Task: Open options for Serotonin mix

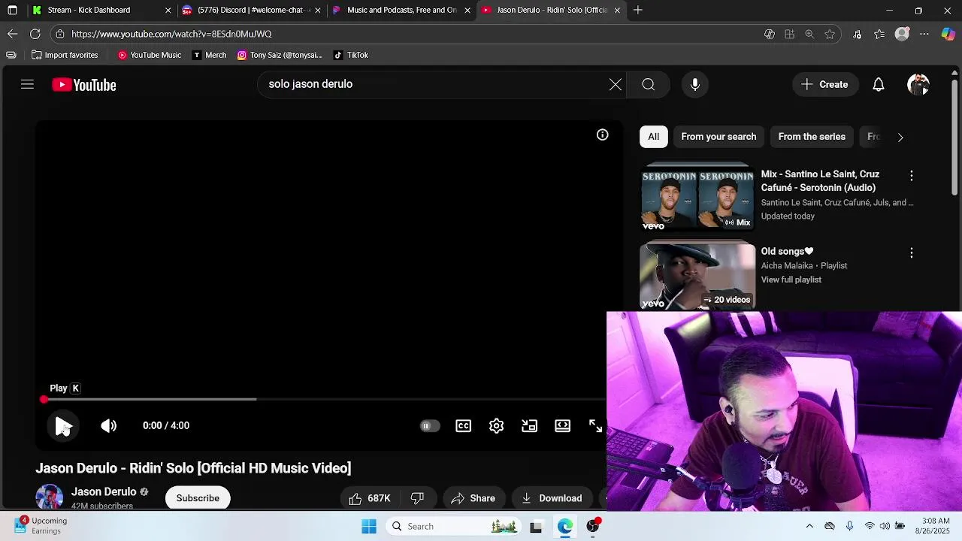Action: (912, 175)
